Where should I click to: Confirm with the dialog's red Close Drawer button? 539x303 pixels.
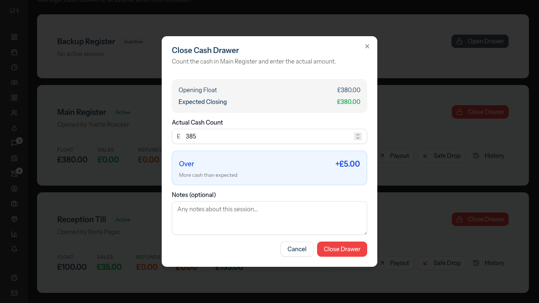(x=342, y=249)
